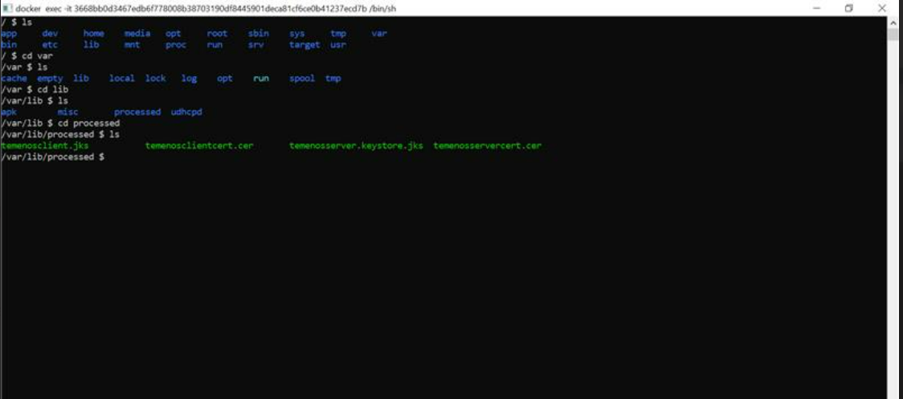Click the temenosclient.jks file name

(x=45, y=146)
